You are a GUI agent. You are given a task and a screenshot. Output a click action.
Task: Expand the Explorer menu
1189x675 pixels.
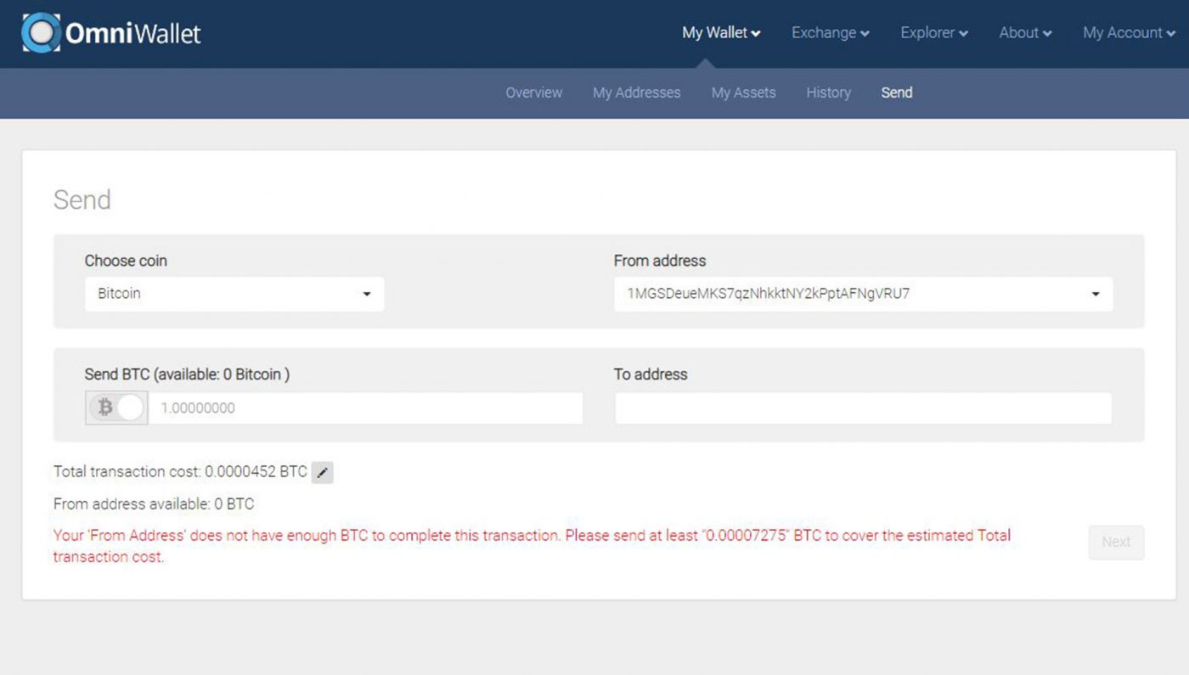(x=934, y=33)
